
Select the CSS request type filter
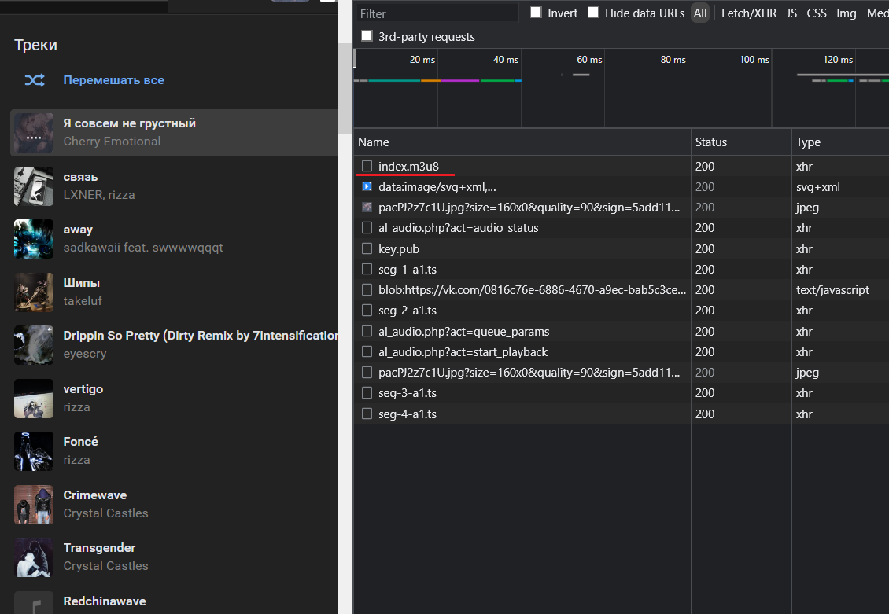tap(817, 13)
